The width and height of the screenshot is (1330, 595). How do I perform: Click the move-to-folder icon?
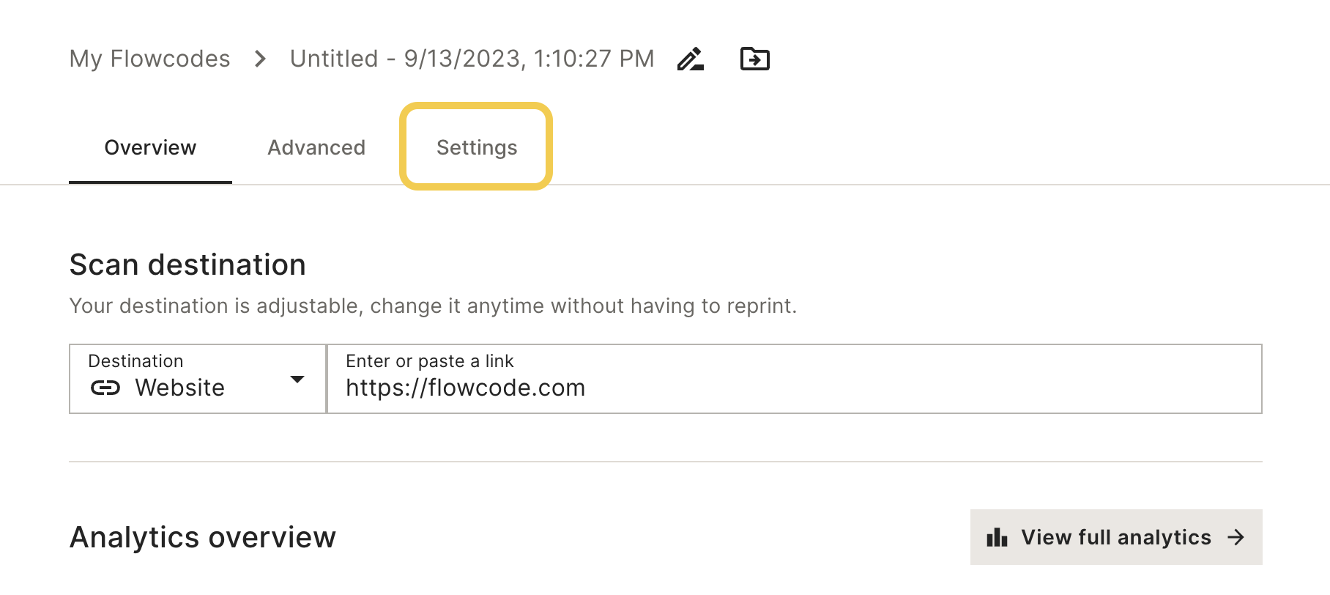tap(755, 59)
